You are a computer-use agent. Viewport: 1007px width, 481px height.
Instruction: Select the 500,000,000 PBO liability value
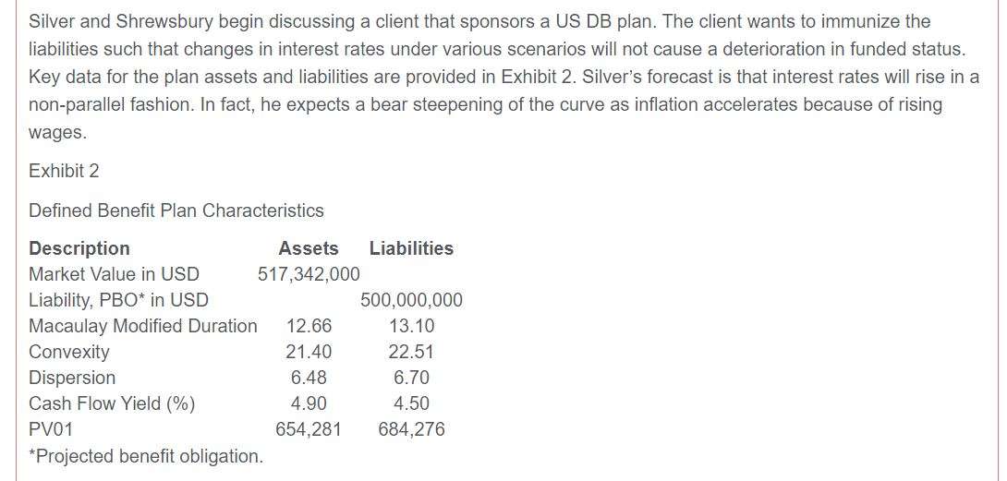point(411,300)
